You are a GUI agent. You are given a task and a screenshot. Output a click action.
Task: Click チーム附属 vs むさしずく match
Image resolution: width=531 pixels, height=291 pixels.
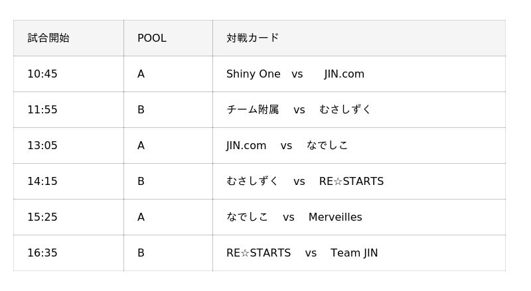click(299, 110)
